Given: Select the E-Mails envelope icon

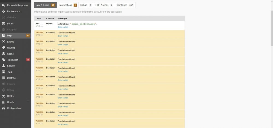Looking at the screenshot, I should tap(4, 84).
